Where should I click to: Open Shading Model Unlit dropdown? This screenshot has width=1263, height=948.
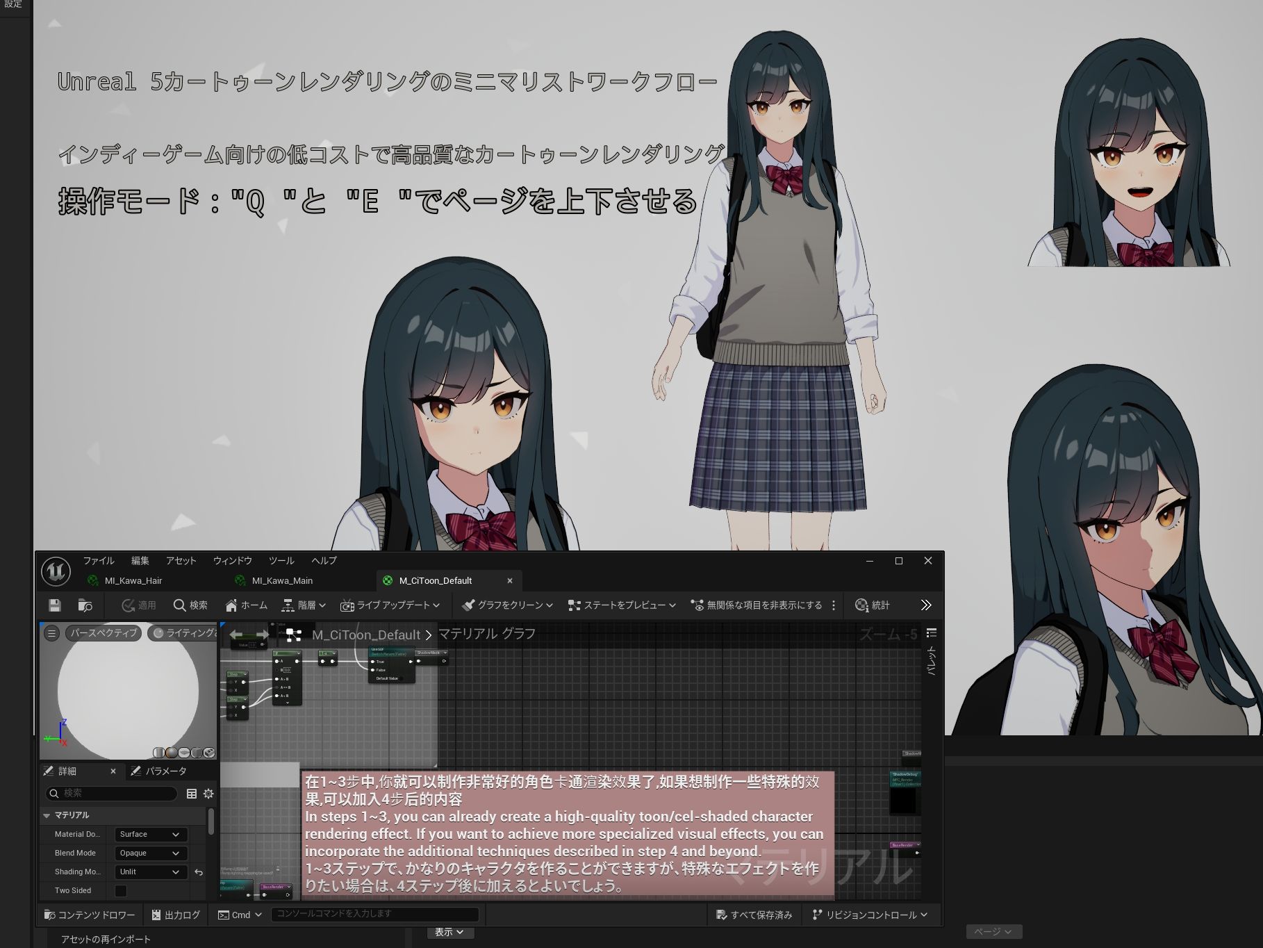(151, 872)
